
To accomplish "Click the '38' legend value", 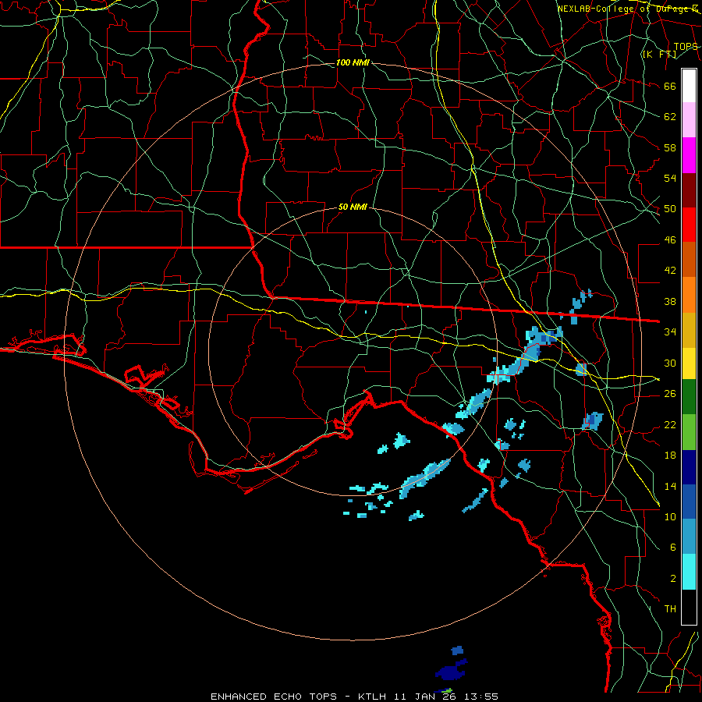I will click(x=670, y=301).
